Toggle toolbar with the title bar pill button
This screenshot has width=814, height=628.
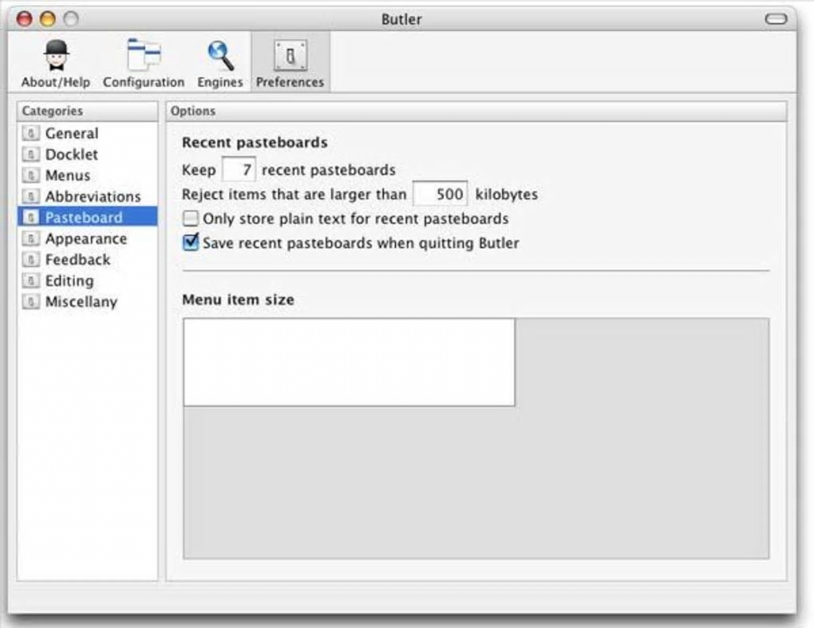coord(776,19)
